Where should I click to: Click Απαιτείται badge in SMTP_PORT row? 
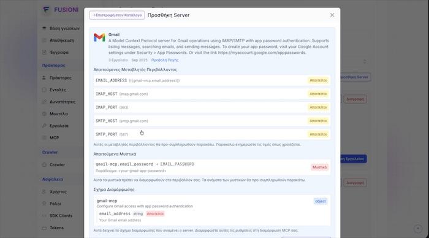coord(318,134)
